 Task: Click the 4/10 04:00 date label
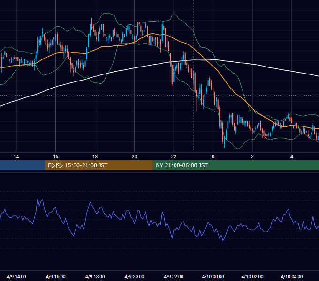click(x=292, y=276)
